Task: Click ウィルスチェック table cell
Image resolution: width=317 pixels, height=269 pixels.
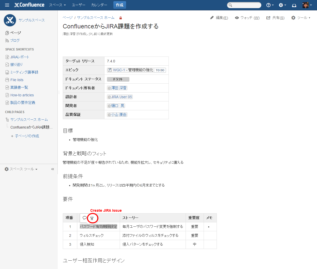Action: tap(98, 236)
